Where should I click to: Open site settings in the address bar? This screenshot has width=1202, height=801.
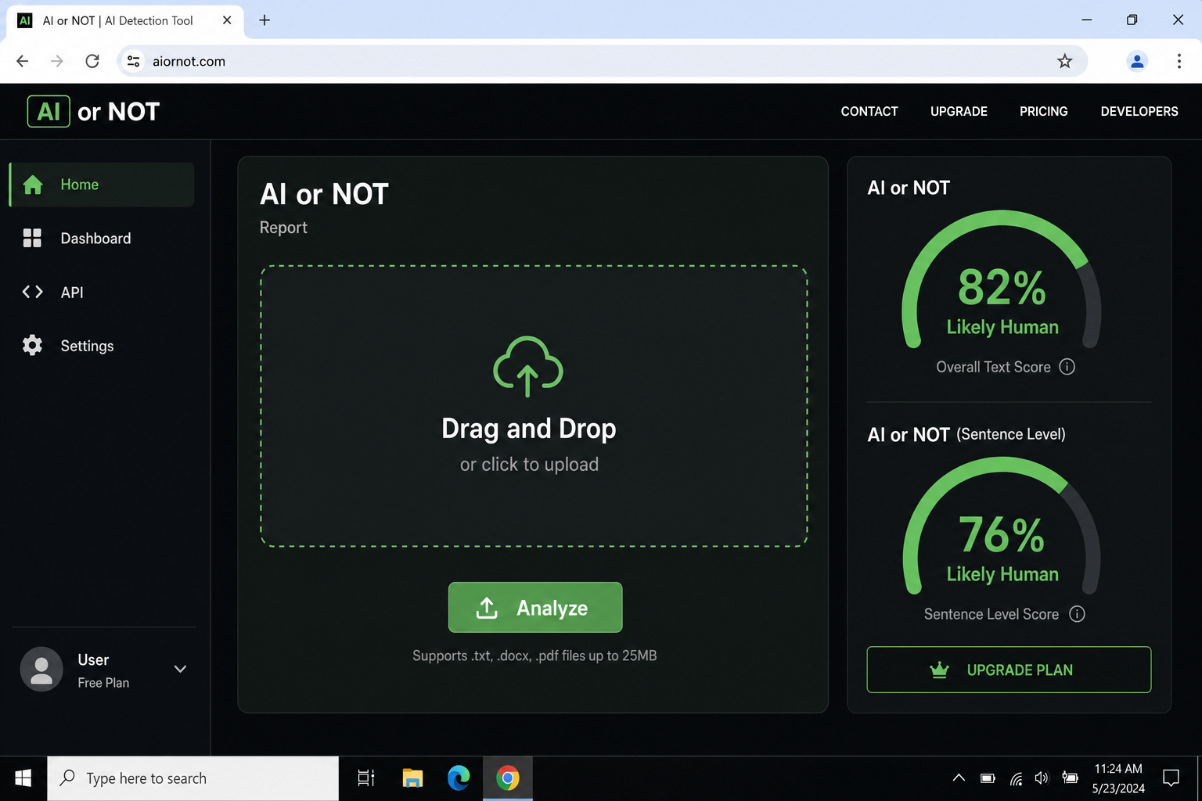click(132, 60)
